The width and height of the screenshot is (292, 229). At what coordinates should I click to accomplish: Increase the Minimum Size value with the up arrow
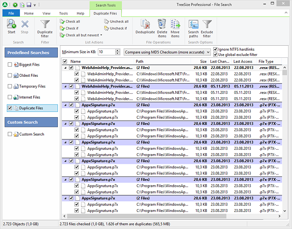[117, 51]
